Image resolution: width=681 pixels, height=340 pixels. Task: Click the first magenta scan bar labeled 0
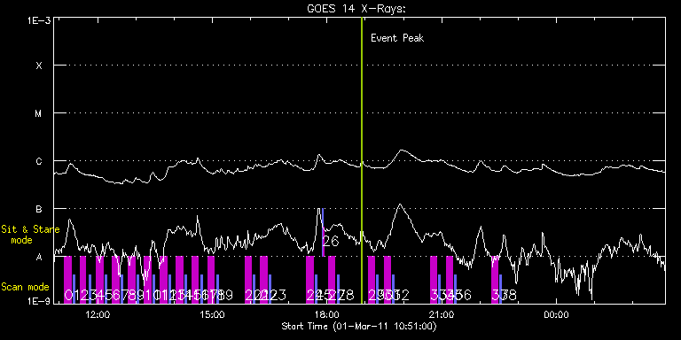[67, 280]
